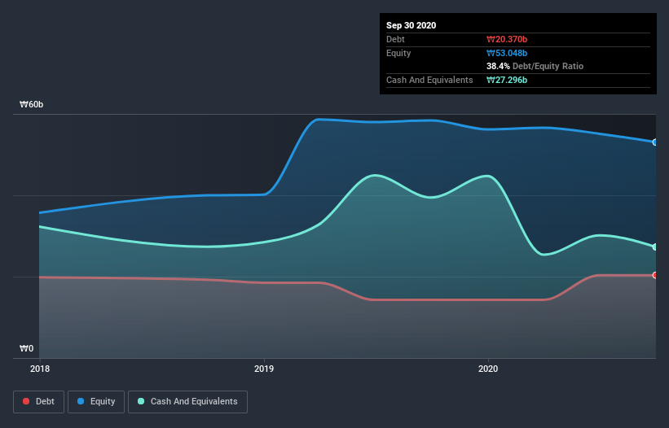The width and height of the screenshot is (669, 428).
Task: Click the 2020 x-axis label
Action: tap(488, 369)
